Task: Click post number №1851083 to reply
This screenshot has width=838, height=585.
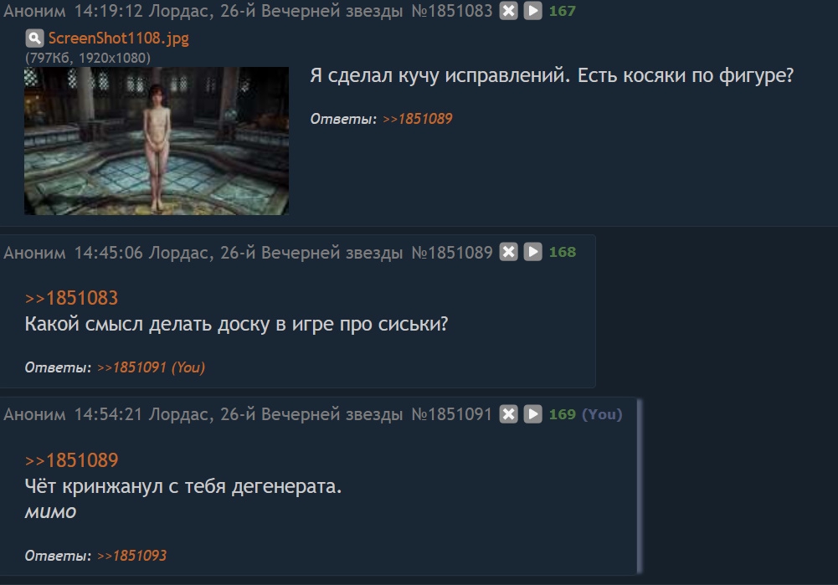Action: click(x=451, y=11)
